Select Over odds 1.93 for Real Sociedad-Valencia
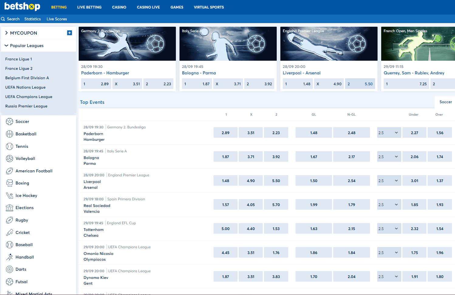The height and width of the screenshot is (295, 455). 440,205
